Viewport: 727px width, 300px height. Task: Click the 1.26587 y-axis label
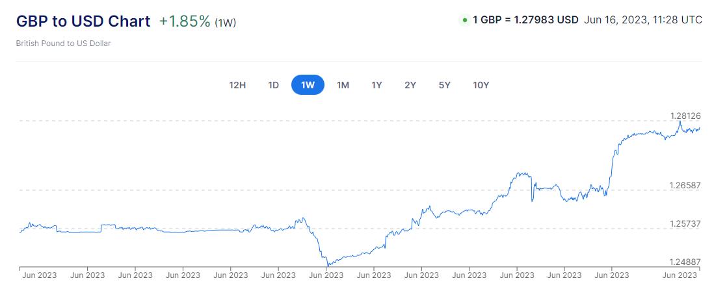pos(685,185)
